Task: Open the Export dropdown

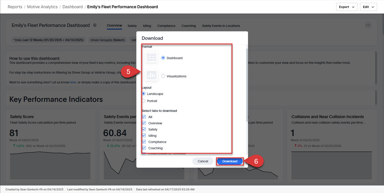Action: click(347, 7)
